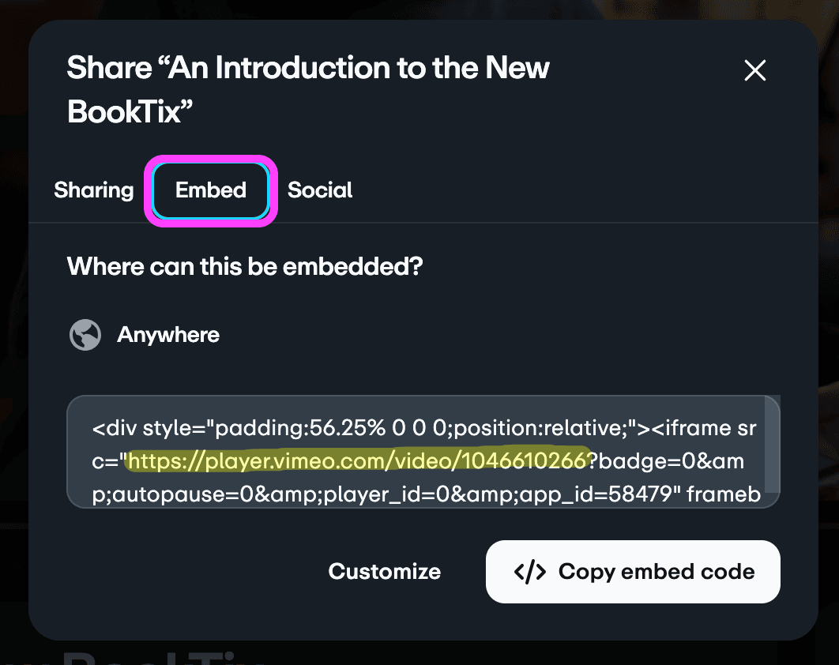839x665 pixels.
Task: Click the code brackets icon on the copy button
Action: click(x=530, y=572)
